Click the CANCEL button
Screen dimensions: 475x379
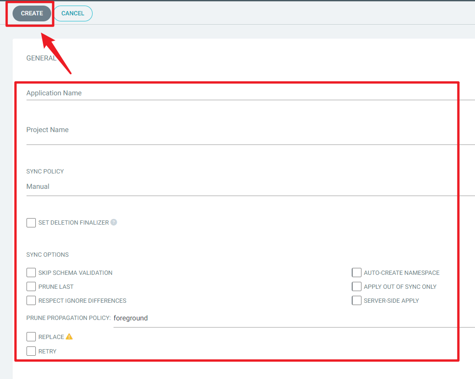pyautogui.click(x=73, y=13)
